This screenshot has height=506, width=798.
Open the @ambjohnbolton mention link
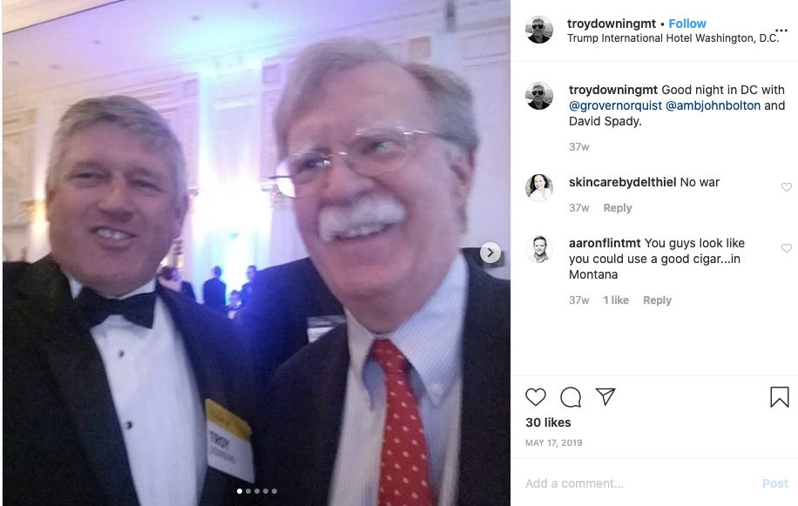click(x=713, y=105)
